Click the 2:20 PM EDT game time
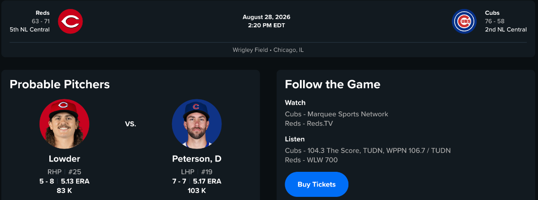 (266, 26)
